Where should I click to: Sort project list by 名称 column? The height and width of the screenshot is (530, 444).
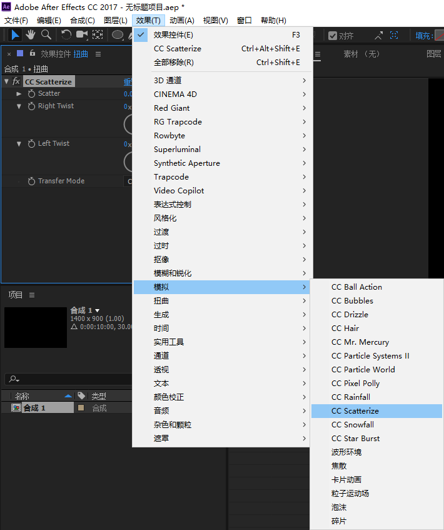tap(23, 396)
